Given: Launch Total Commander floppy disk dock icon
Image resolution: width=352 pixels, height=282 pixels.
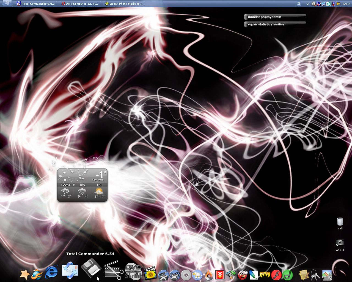Looking at the screenshot, I should pyautogui.click(x=92, y=269).
